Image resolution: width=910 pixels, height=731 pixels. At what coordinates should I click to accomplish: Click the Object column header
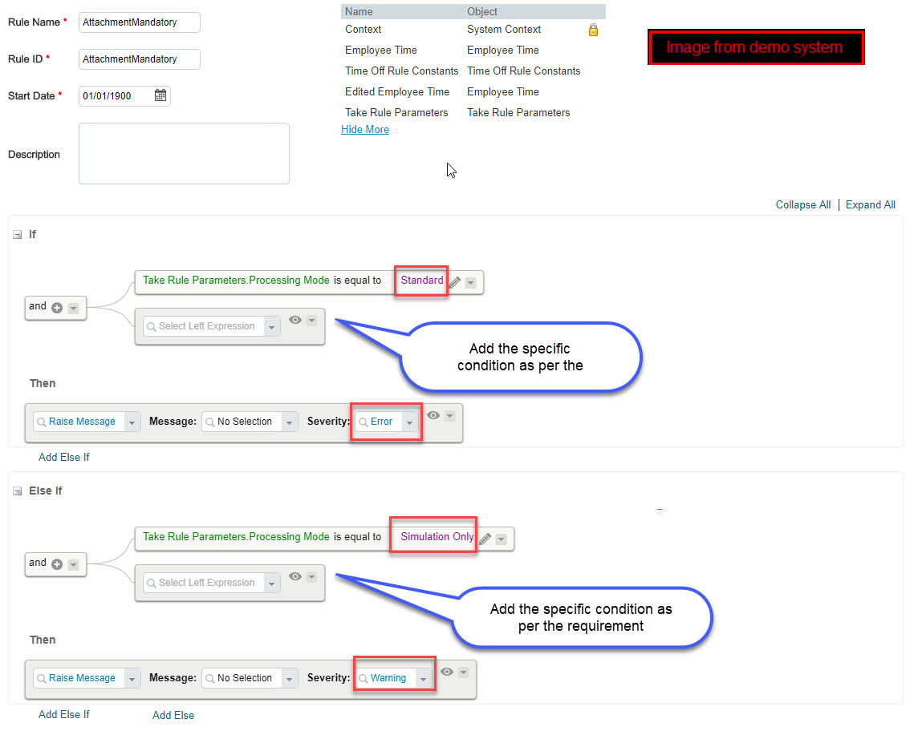[482, 11]
